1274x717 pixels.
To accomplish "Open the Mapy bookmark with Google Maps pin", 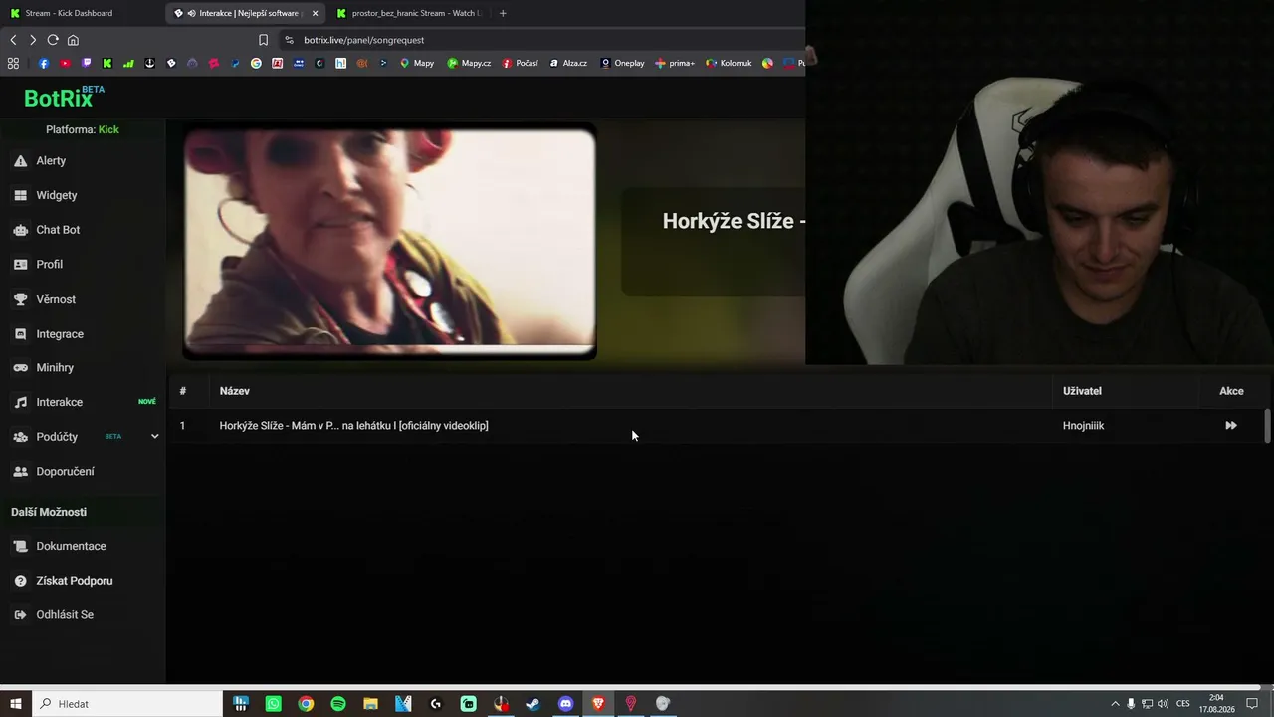I will point(417,63).
